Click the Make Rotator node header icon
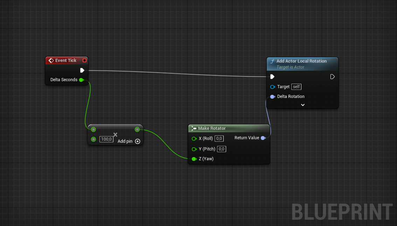 point(194,128)
